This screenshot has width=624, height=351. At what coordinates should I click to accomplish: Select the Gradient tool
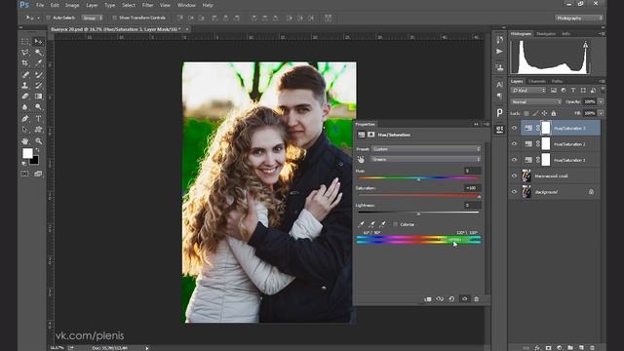[x=38, y=96]
